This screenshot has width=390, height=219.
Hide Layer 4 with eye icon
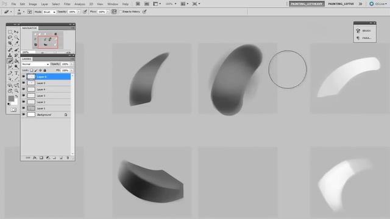click(24, 89)
